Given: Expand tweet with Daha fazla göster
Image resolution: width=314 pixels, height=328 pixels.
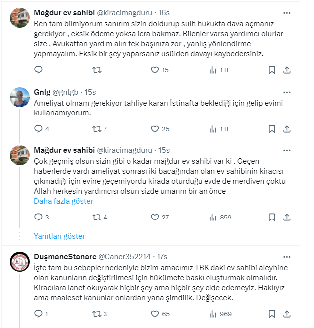Looking at the screenshot, I should (63, 201).
